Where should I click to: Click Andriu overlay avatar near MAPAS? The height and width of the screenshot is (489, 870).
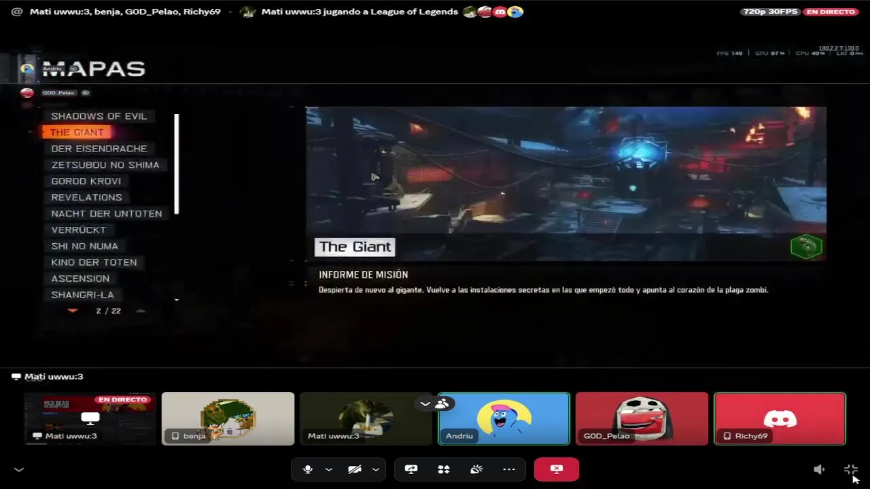pos(27,69)
